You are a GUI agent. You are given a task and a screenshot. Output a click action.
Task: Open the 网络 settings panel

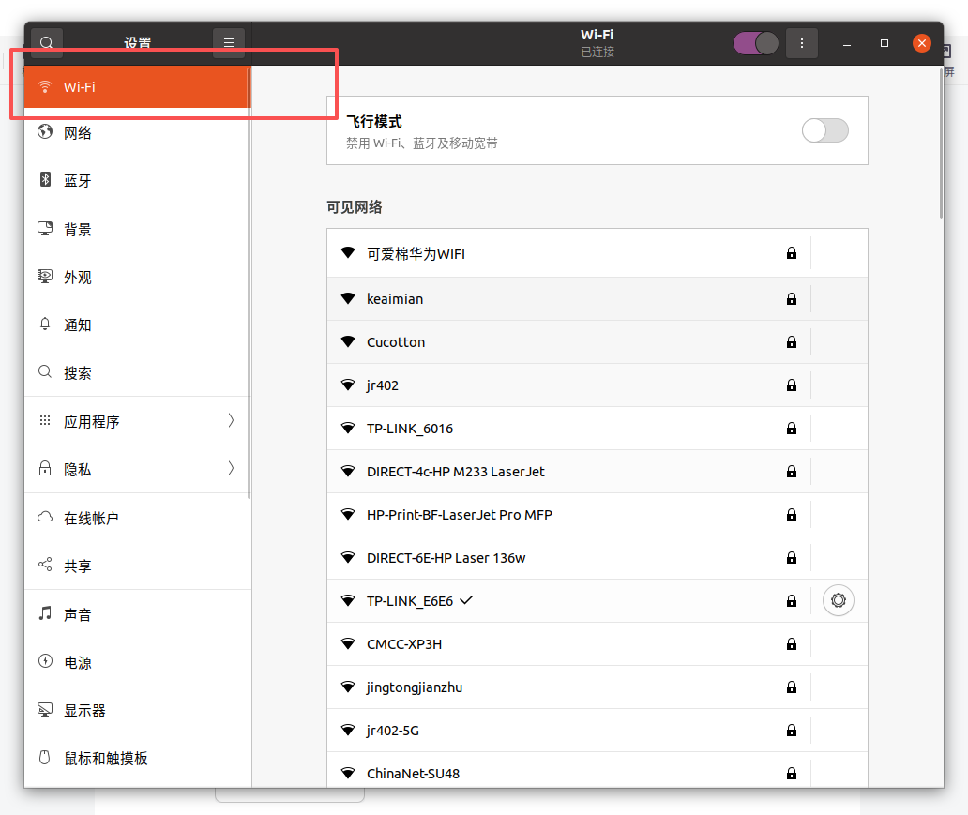137,133
